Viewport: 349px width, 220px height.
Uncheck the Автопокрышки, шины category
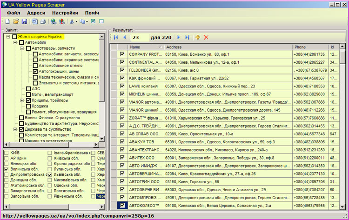point(35,72)
